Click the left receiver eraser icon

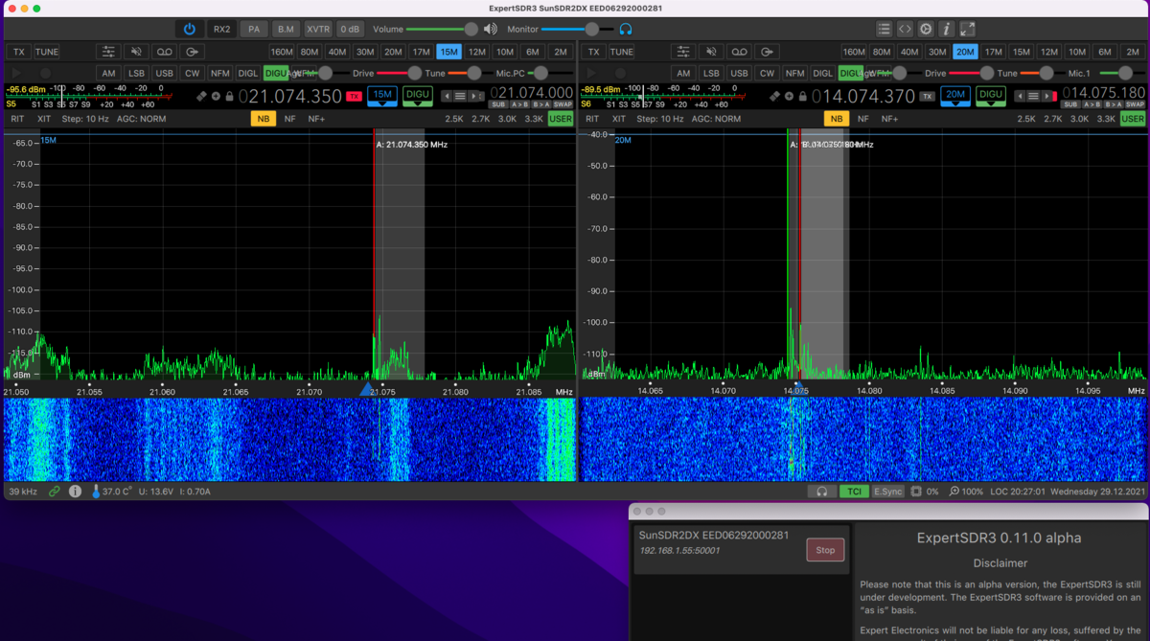point(202,96)
